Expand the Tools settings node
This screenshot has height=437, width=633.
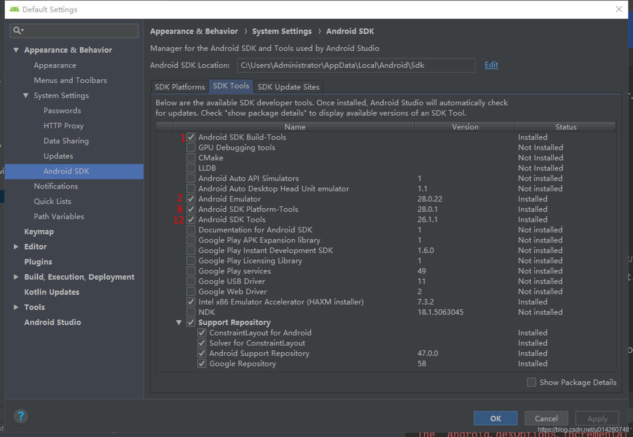coord(16,307)
